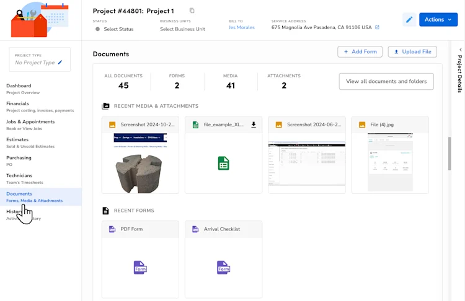This screenshot has width=465, height=301.
Task: Open the Jes Morales bill-to link
Action: (x=241, y=27)
